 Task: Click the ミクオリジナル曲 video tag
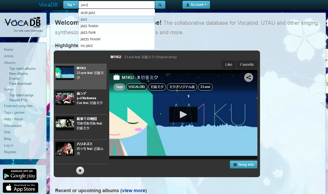point(182,87)
